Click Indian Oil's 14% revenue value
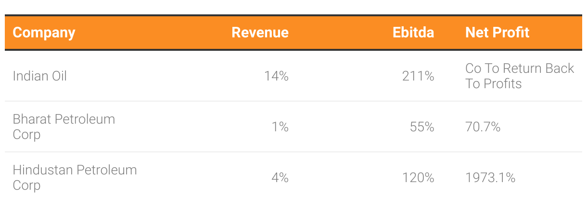The width and height of the screenshot is (587, 207). [x=276, y=76]
